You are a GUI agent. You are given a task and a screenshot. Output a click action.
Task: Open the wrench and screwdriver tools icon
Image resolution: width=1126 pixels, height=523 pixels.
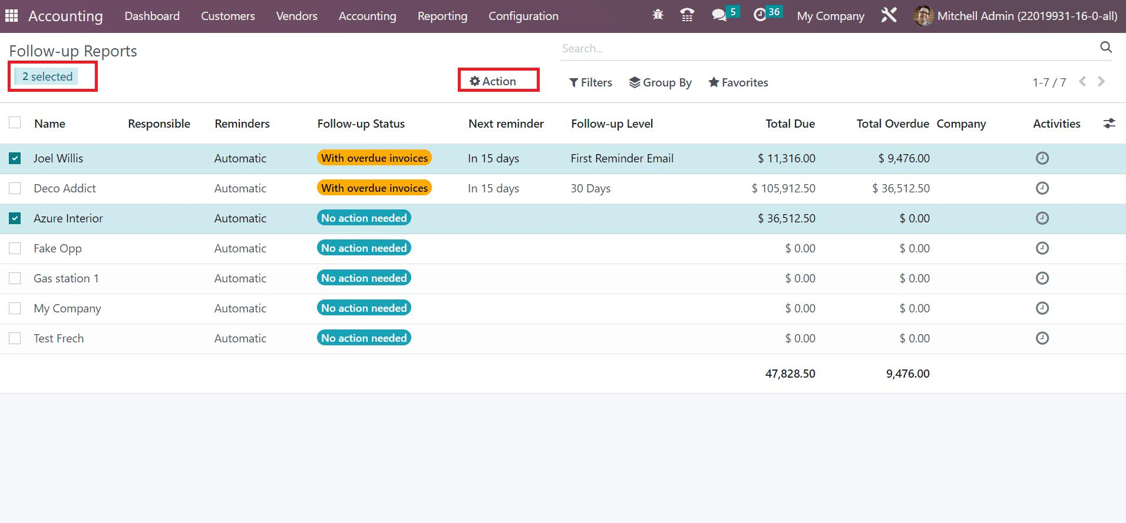[x=889, y=15]
